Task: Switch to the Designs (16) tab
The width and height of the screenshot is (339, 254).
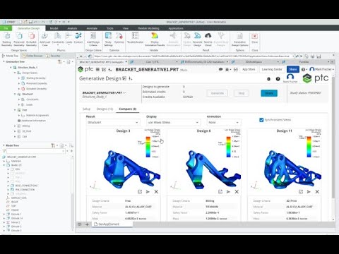Action: 105,109
